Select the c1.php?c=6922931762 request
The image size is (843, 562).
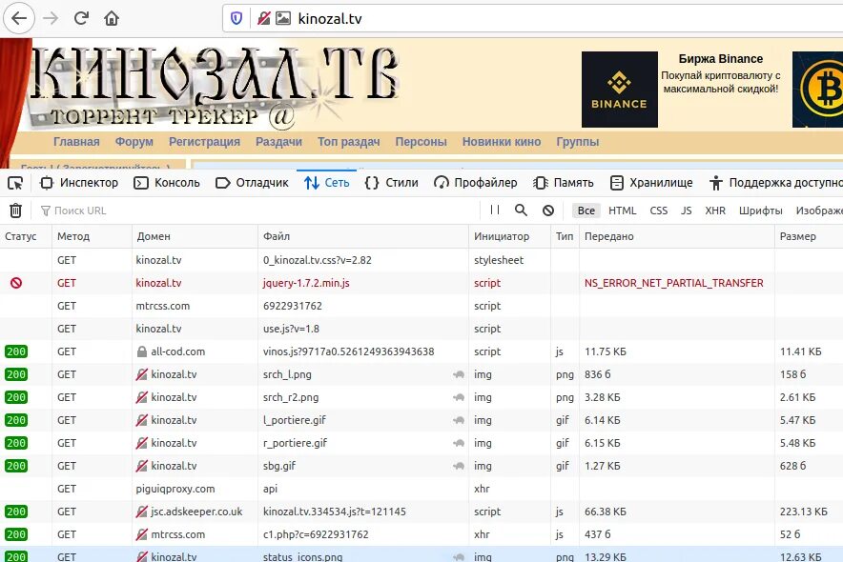pyautogui.click(x=421, y=534)
